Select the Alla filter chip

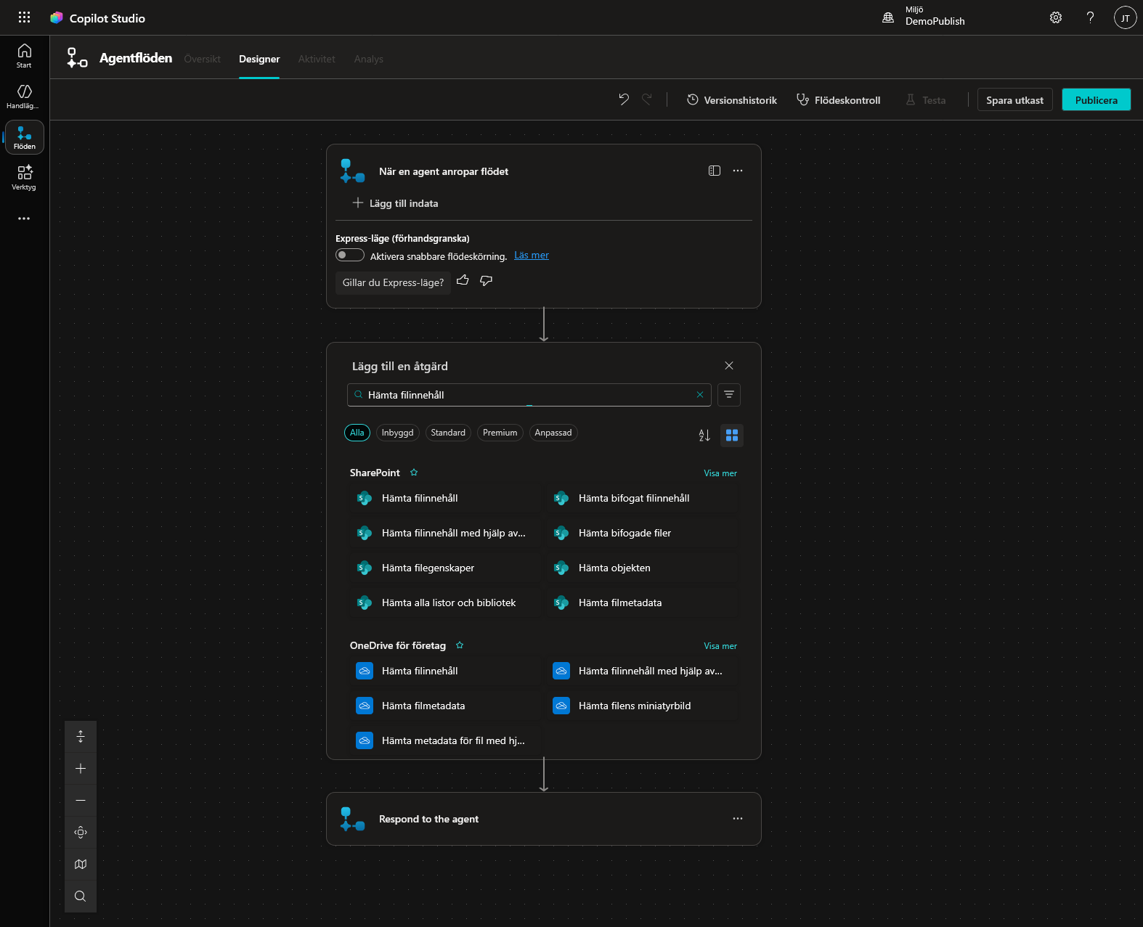point(357,433)
